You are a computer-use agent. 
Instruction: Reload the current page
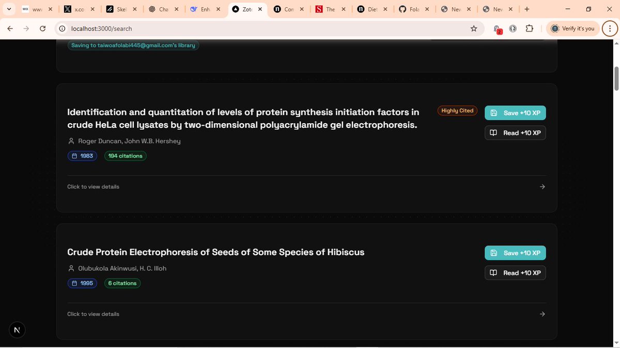(x=43, y=28)
